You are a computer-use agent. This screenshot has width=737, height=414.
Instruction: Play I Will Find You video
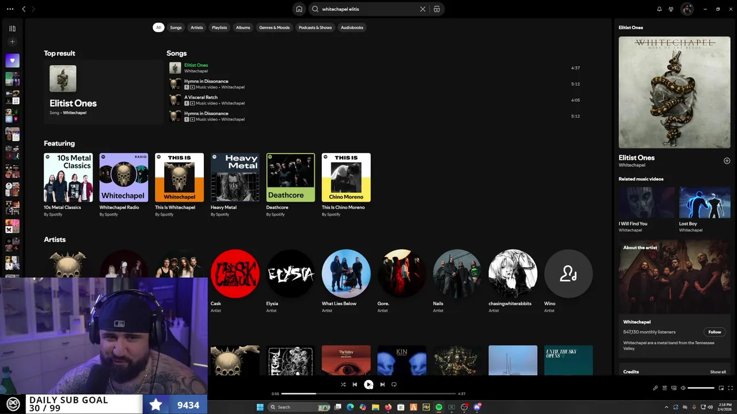click(x=645, y=202)
